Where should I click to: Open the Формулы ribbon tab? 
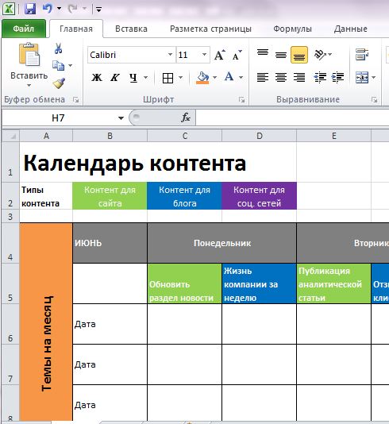click(292, 29)
